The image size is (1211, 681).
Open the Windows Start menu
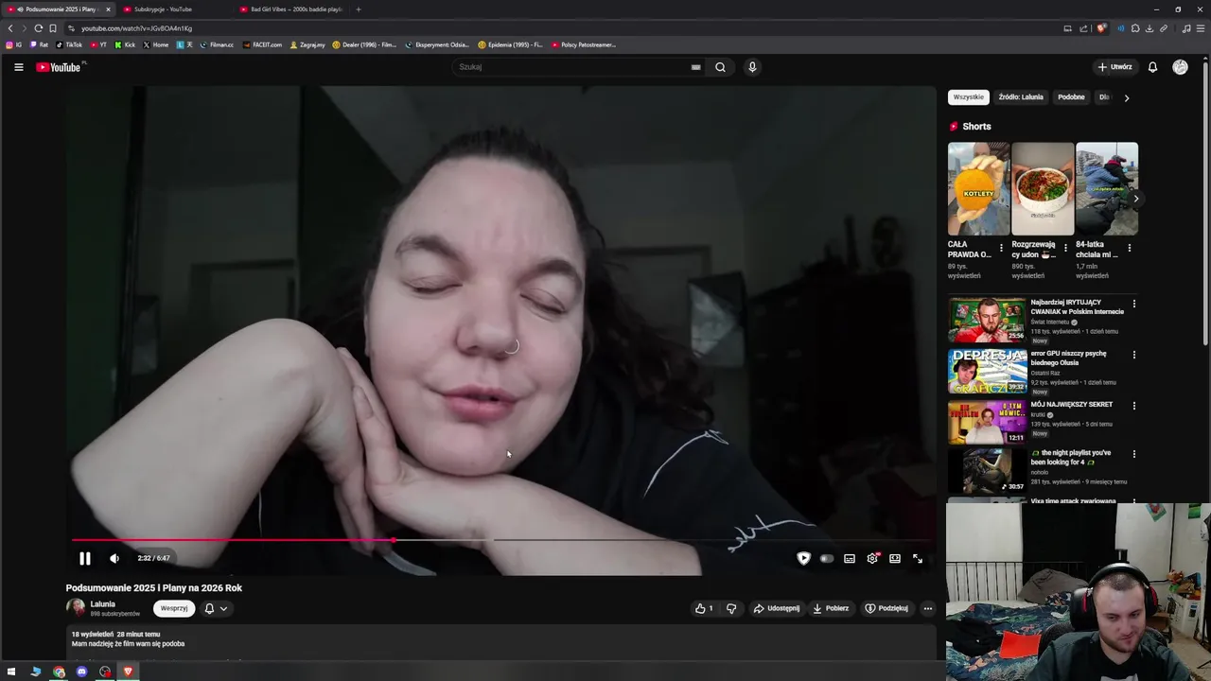pyautogui.click(x=11, y=672)
